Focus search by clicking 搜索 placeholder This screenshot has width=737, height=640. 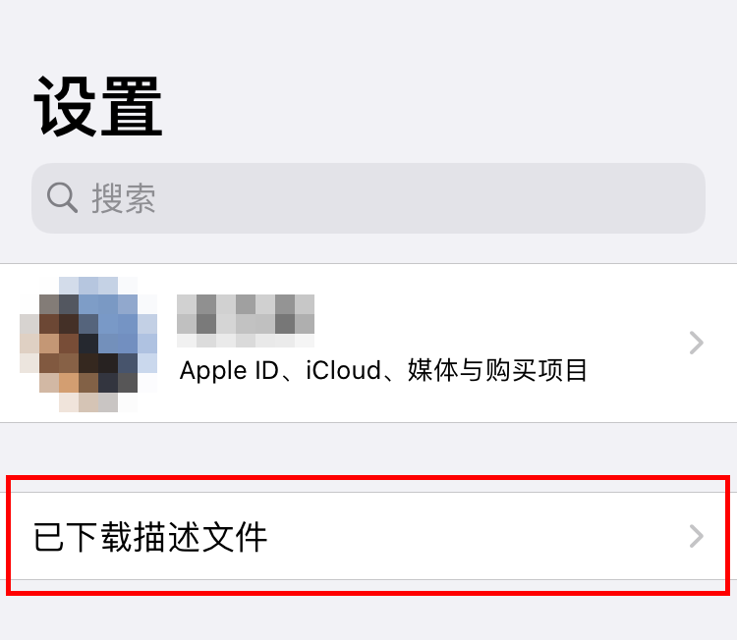click(x=124, y=198)
